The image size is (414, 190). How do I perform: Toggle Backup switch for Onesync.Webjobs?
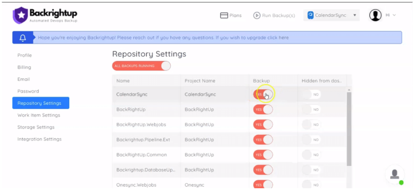click(x=263, y=185)
